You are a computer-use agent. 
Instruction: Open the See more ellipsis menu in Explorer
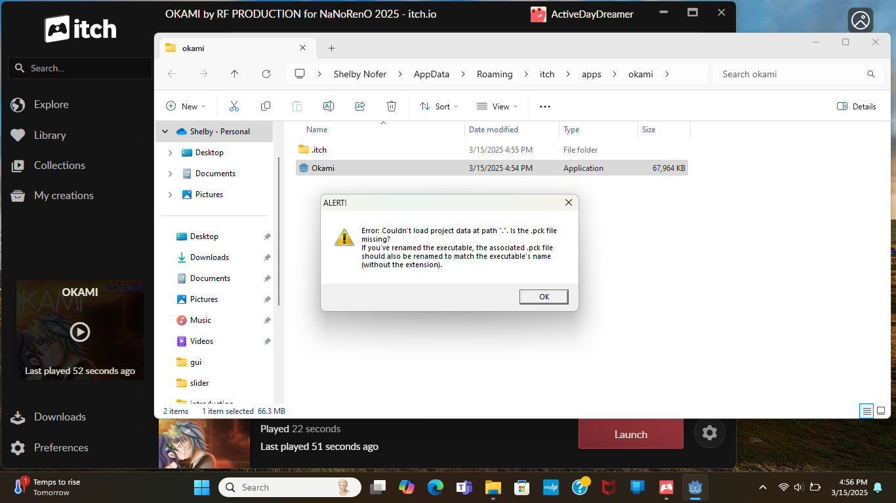(x=545, y=106)
